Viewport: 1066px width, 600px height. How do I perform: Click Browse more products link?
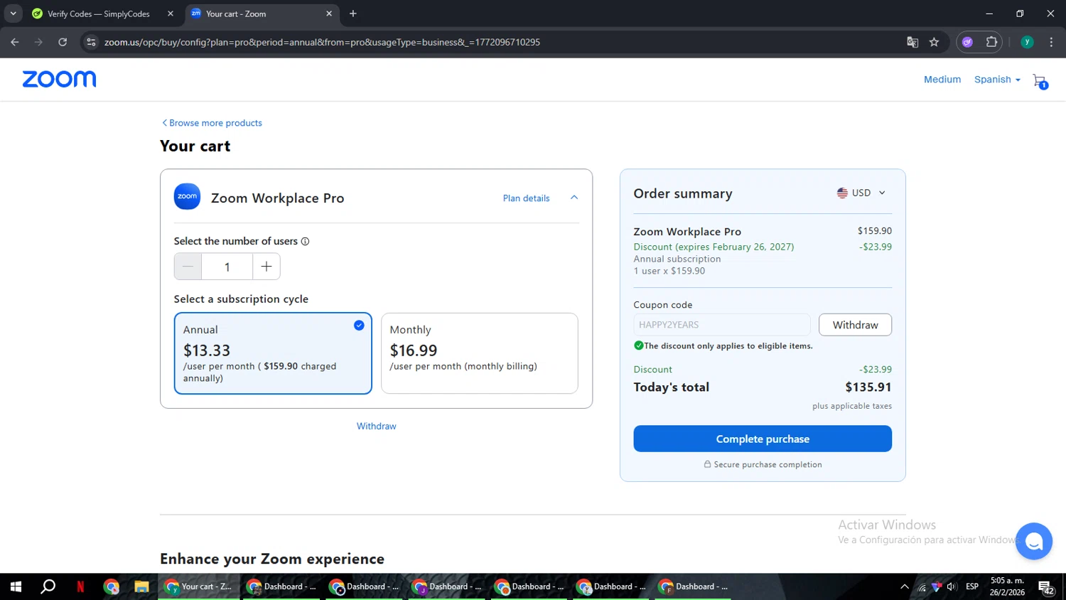point(212,123)
